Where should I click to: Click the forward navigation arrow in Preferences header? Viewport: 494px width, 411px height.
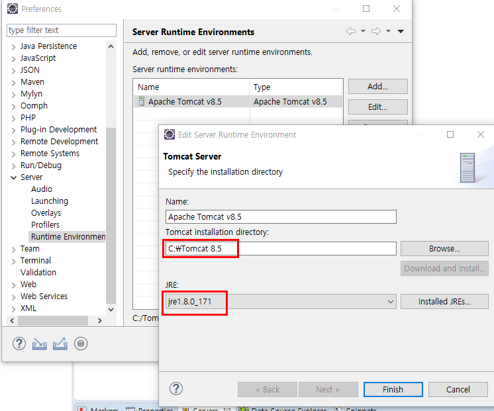[376, 31]
